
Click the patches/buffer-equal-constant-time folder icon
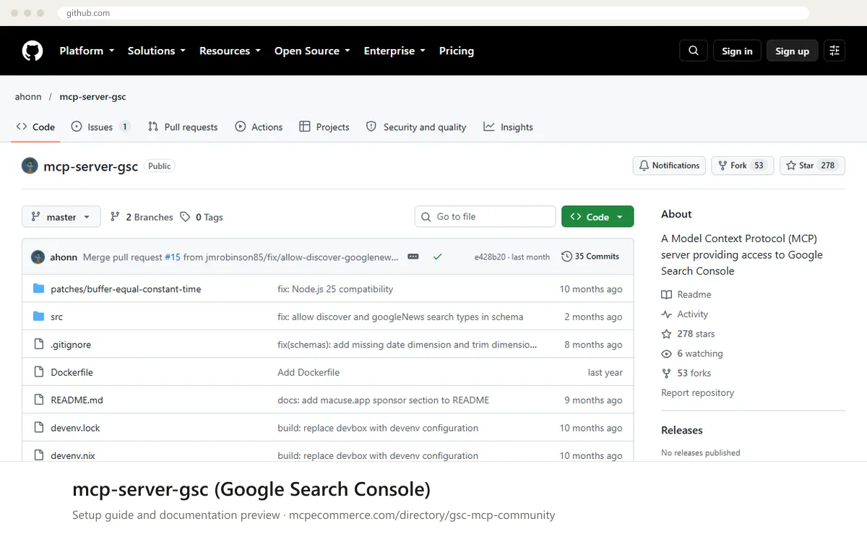pyautogui.click(x=39, y=289)
